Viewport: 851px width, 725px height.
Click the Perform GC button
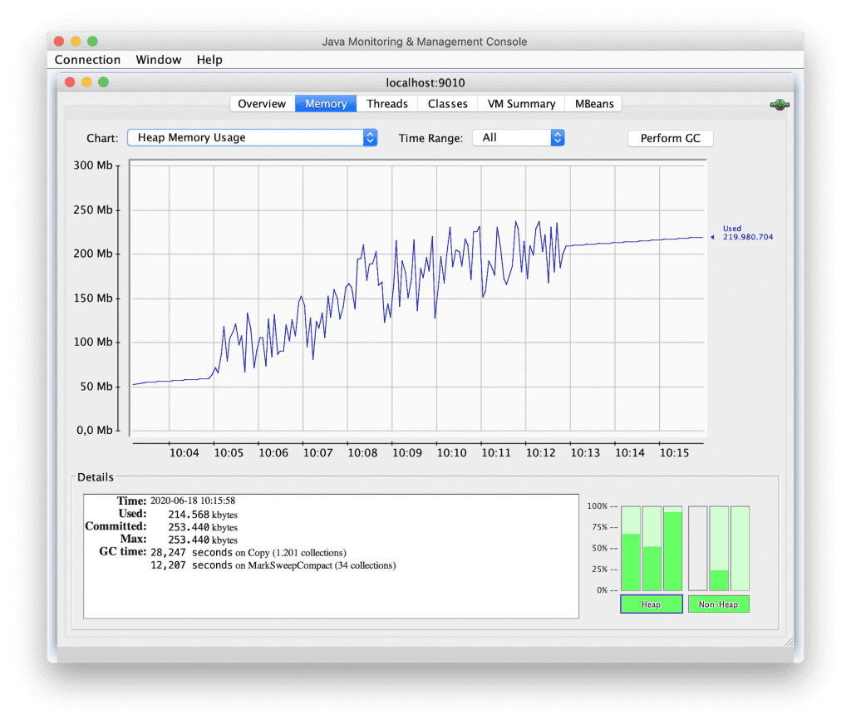[671, 139]
